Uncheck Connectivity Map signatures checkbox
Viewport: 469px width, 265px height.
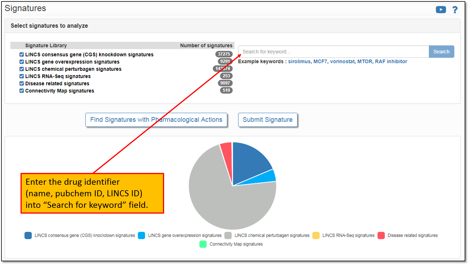[22, 91]
